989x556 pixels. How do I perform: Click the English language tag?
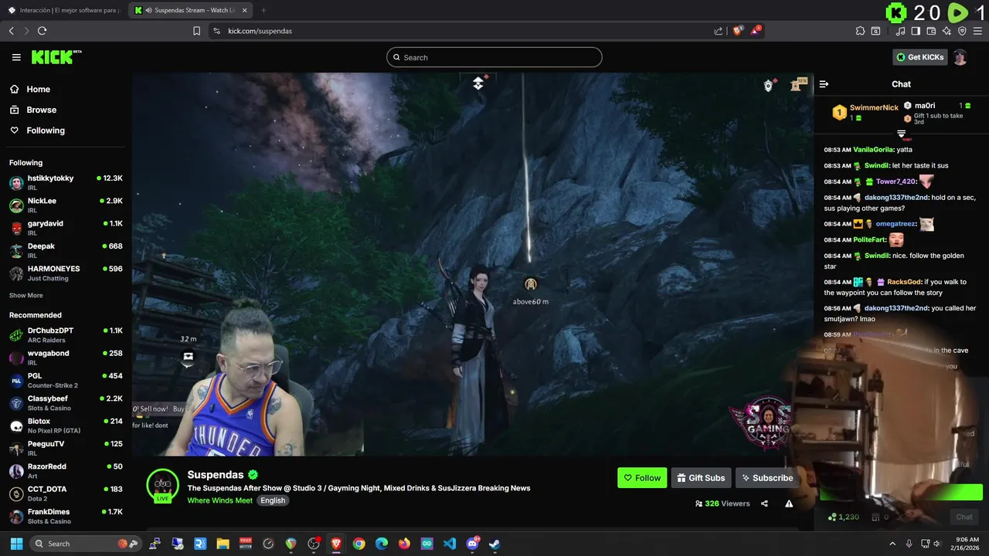[273, 500]
